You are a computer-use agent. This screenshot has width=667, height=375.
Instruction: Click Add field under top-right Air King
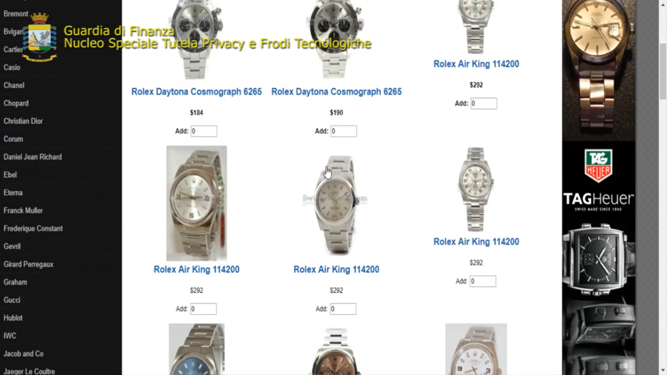tap(483, 104)
